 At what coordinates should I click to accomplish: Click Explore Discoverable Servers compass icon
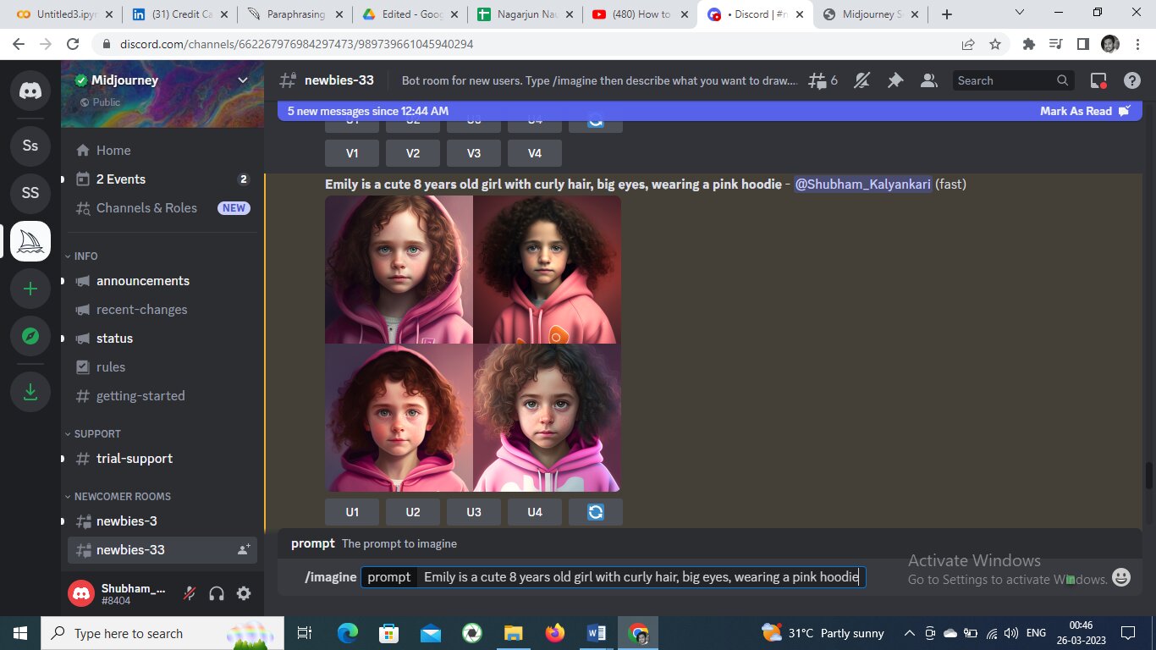(x=30, y=337)
